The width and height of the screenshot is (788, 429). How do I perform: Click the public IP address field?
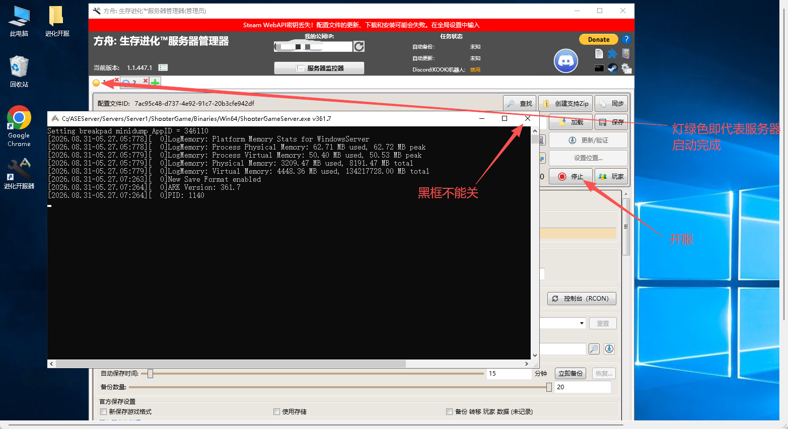[x=313, y=47]
